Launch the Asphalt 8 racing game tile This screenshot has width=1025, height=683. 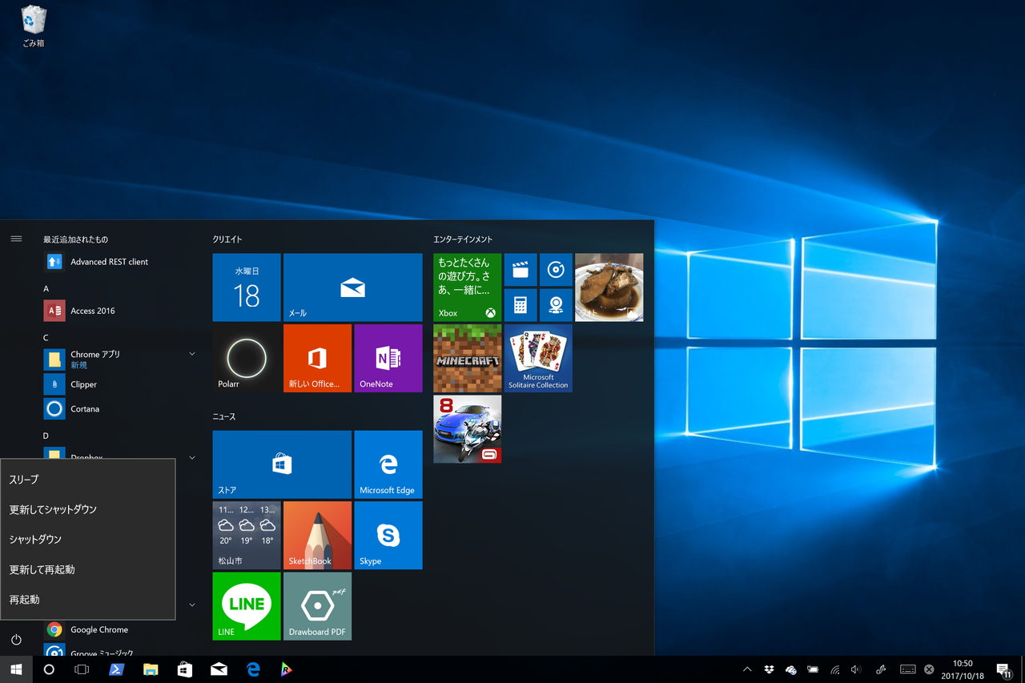[x=468, y=429]
